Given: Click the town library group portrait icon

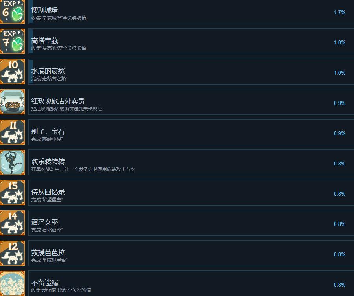Looking at the screenshot, I should coord(12,283).
